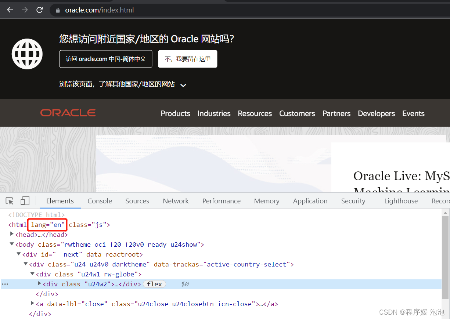Switch to the Sources tab
Image resolution: width=450 pixels, height=319 pixels.
[x=137, y=201]
